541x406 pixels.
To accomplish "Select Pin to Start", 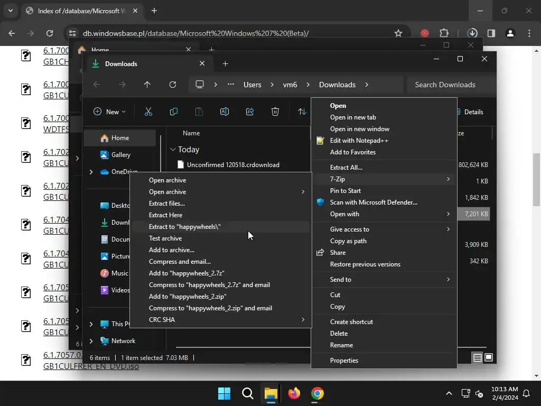I will pos(384,190).
